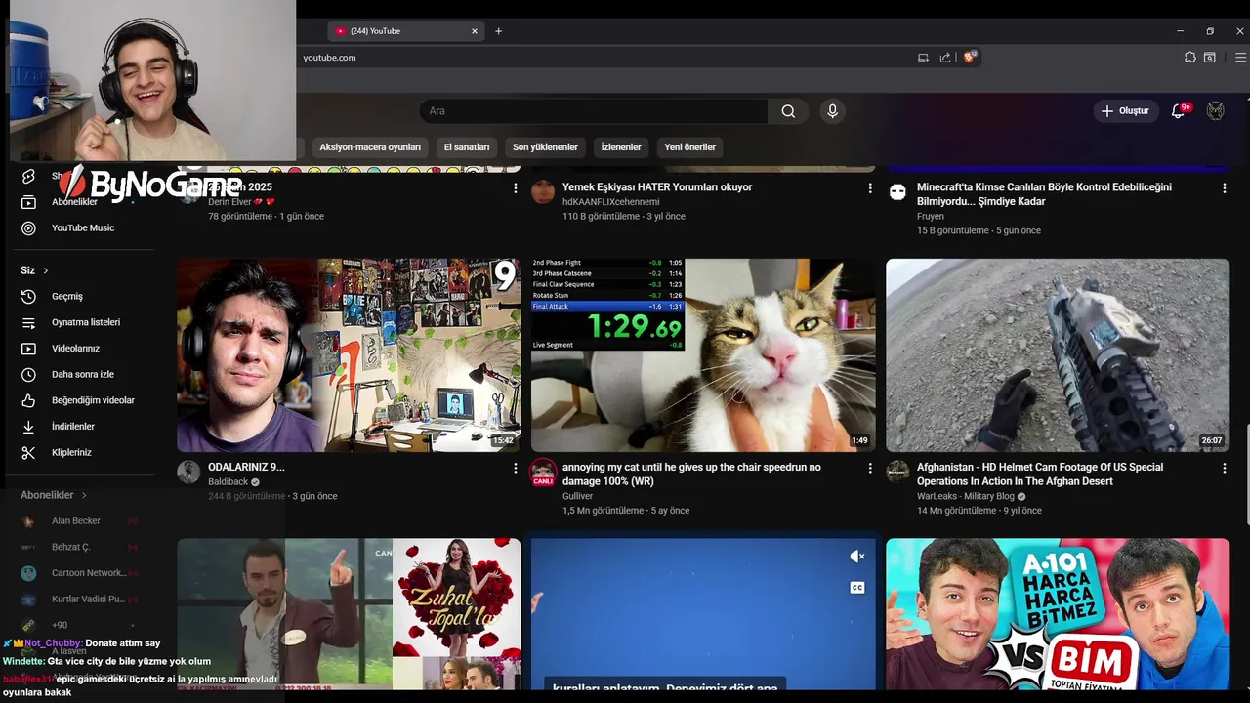Expand Abonelikler section chevron

pos(84,495)
